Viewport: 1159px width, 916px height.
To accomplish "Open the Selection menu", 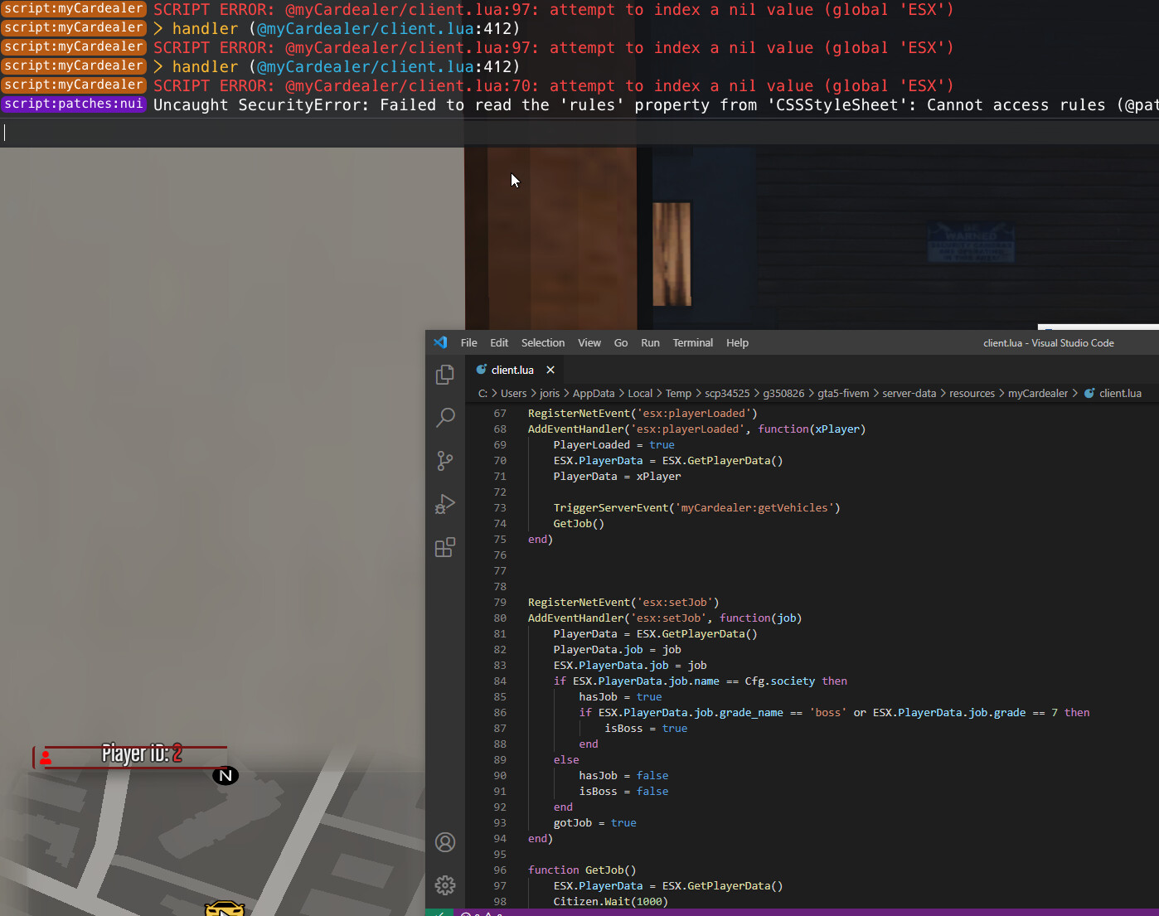I will 543,342.
